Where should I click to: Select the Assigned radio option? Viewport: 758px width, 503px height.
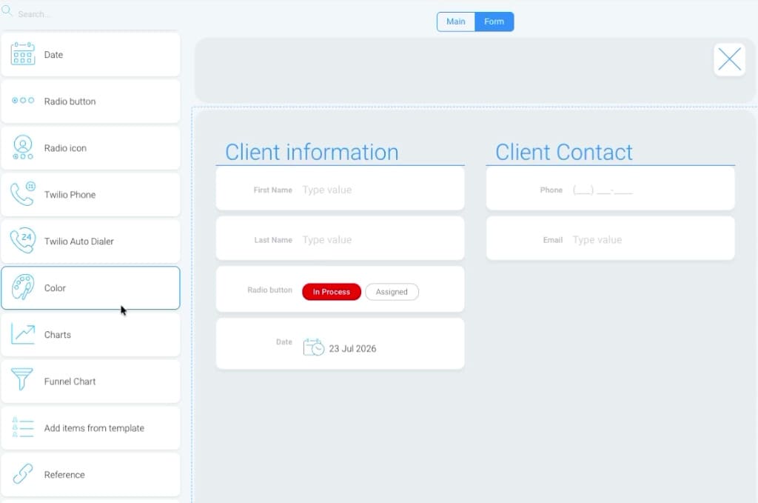[x=392, y=292]
